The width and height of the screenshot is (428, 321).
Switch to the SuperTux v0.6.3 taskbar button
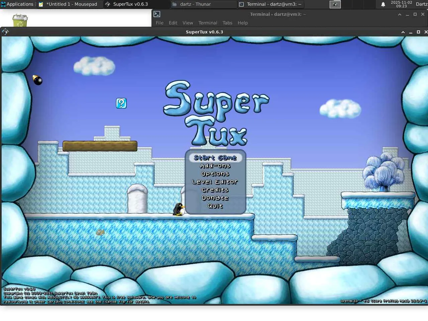point(136,4)
